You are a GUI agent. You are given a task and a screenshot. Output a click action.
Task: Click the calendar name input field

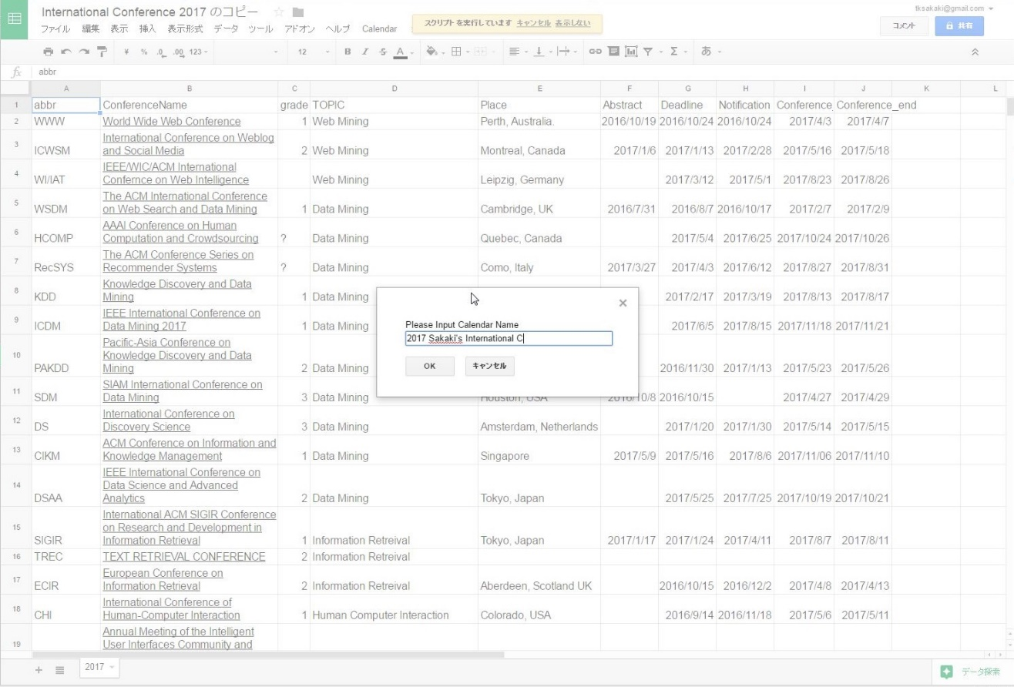pyautogui.click(x=509, y=338)
